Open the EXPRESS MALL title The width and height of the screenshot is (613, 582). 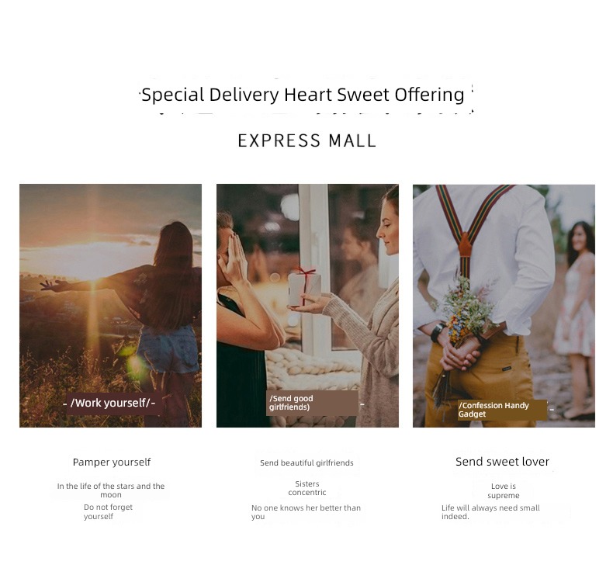tap(307, 140)
